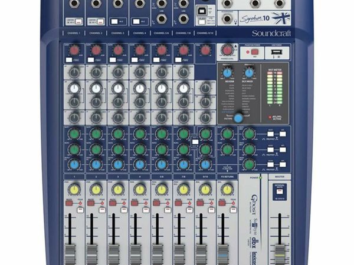This screenshot has height=265, width=354.
Task: Turn the red headphones level knob
Action: pyautogui.click(x=228, y=50)
